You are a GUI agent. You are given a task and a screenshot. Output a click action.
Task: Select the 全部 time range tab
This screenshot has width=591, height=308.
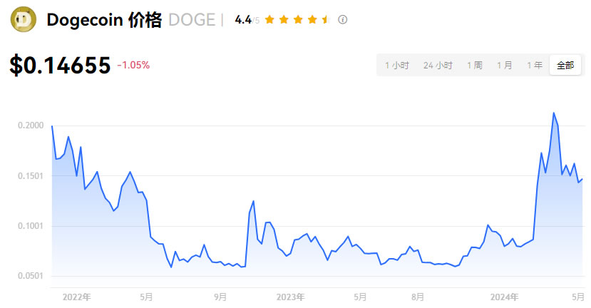(565, 65)
